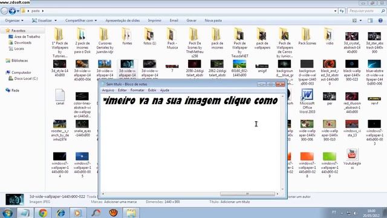Click the Email toolbar button
Screen dimensions: 387x218
[x=174, y=21]
